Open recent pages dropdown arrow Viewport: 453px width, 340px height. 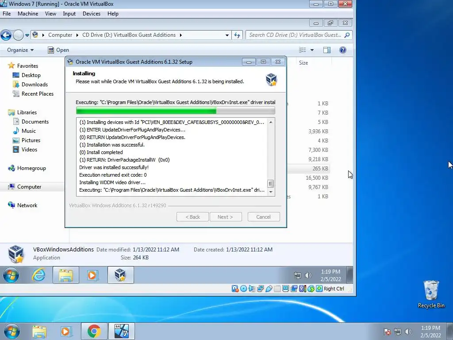27,35
